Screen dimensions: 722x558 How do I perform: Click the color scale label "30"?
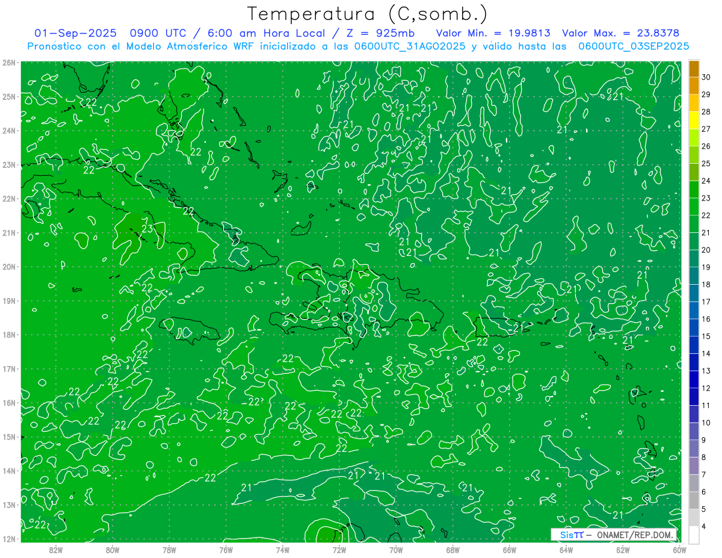[x=706, y=77]
